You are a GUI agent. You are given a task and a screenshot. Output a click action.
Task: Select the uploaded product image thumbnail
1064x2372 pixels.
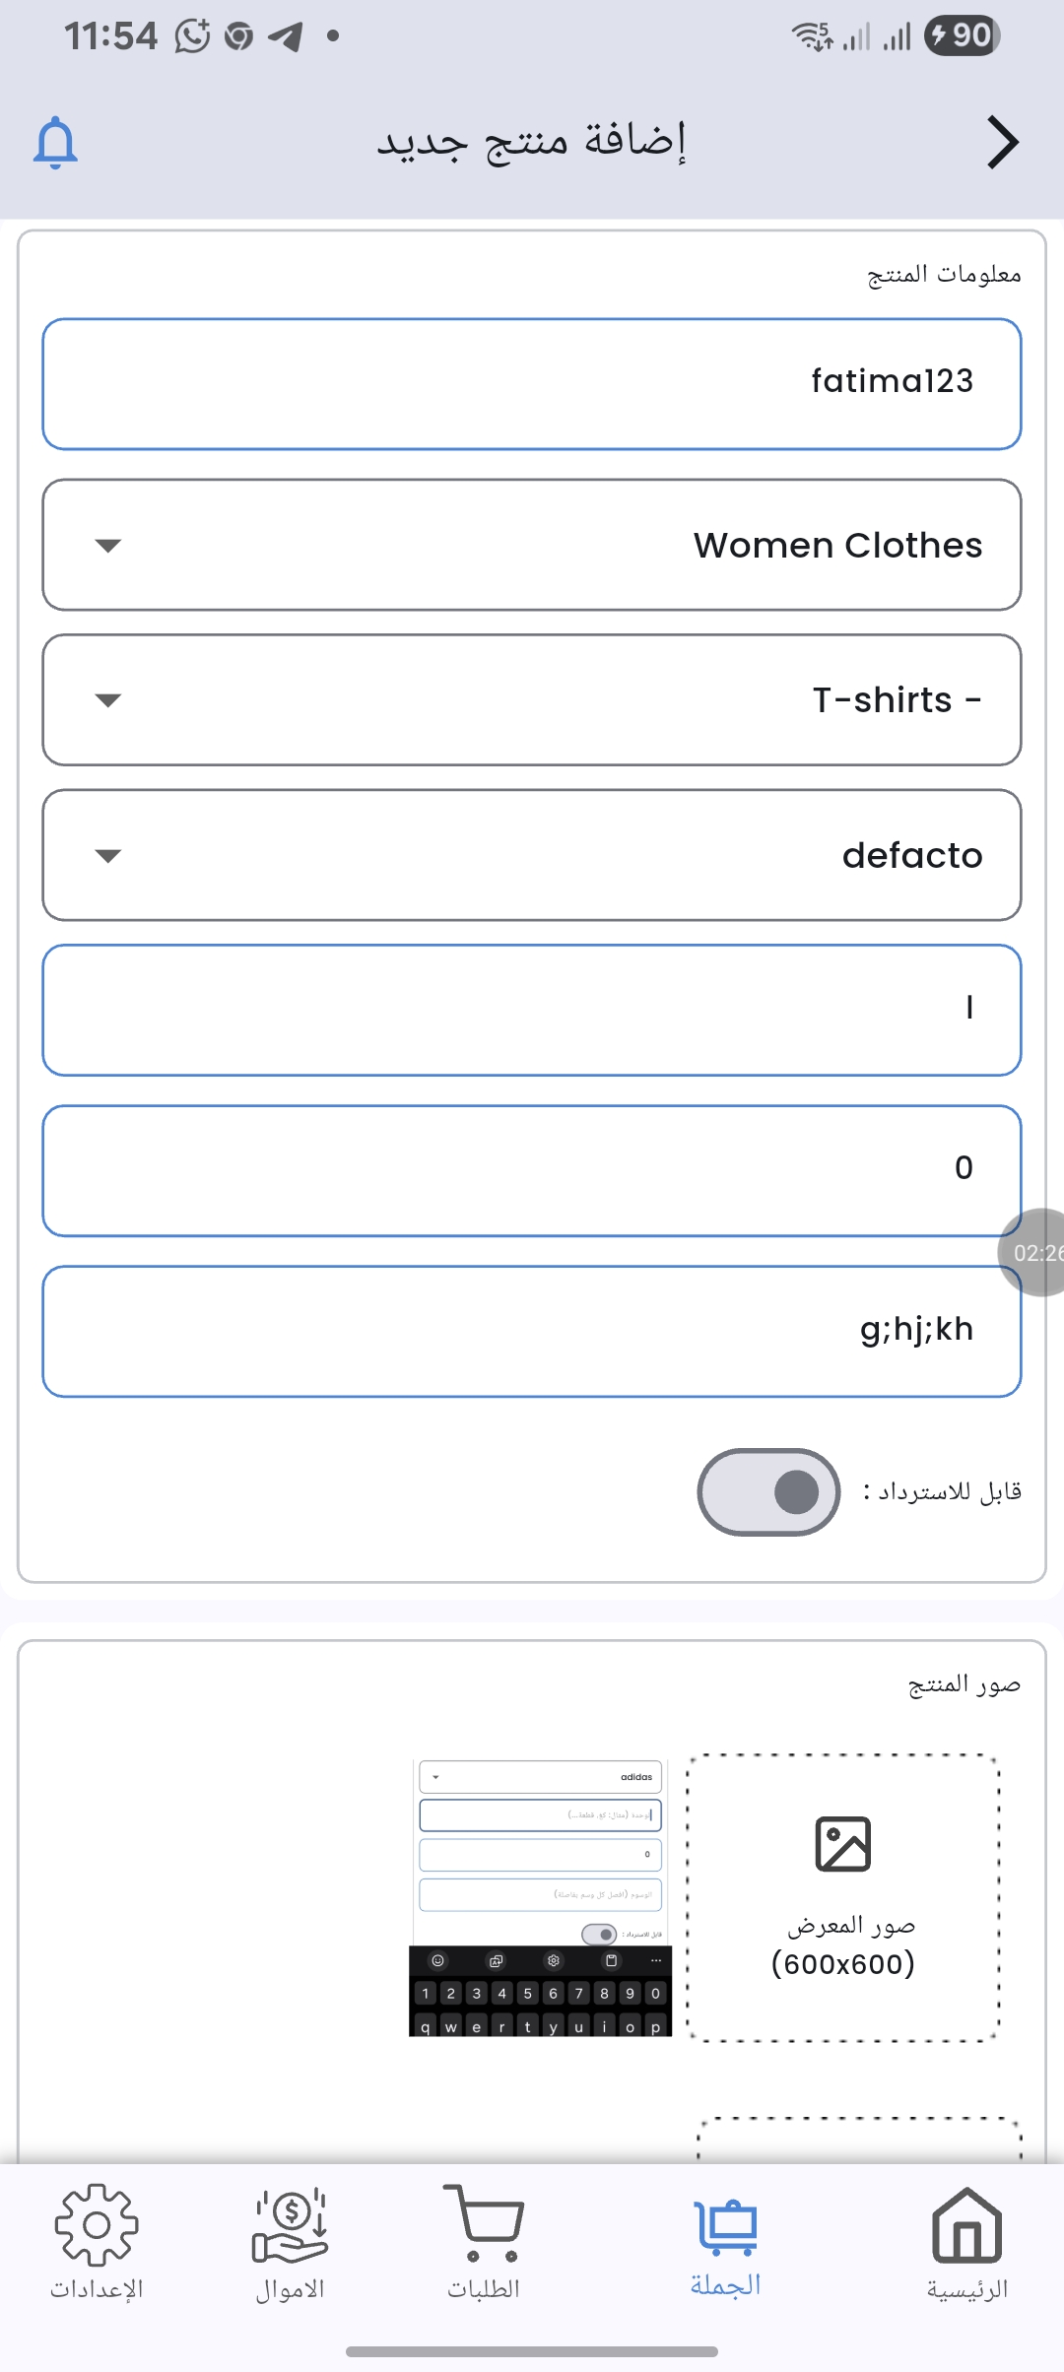coord(540,1897)
